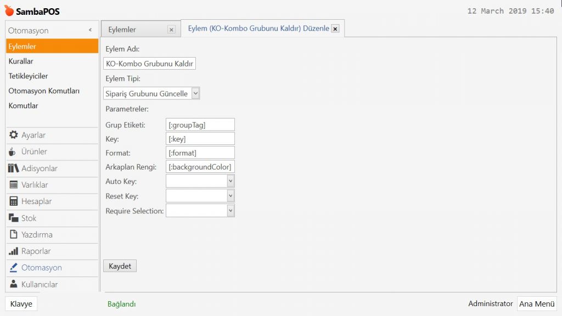562x316 pixels.
Task: Open Adisyonlar books icon
Action: click(14, 168)
